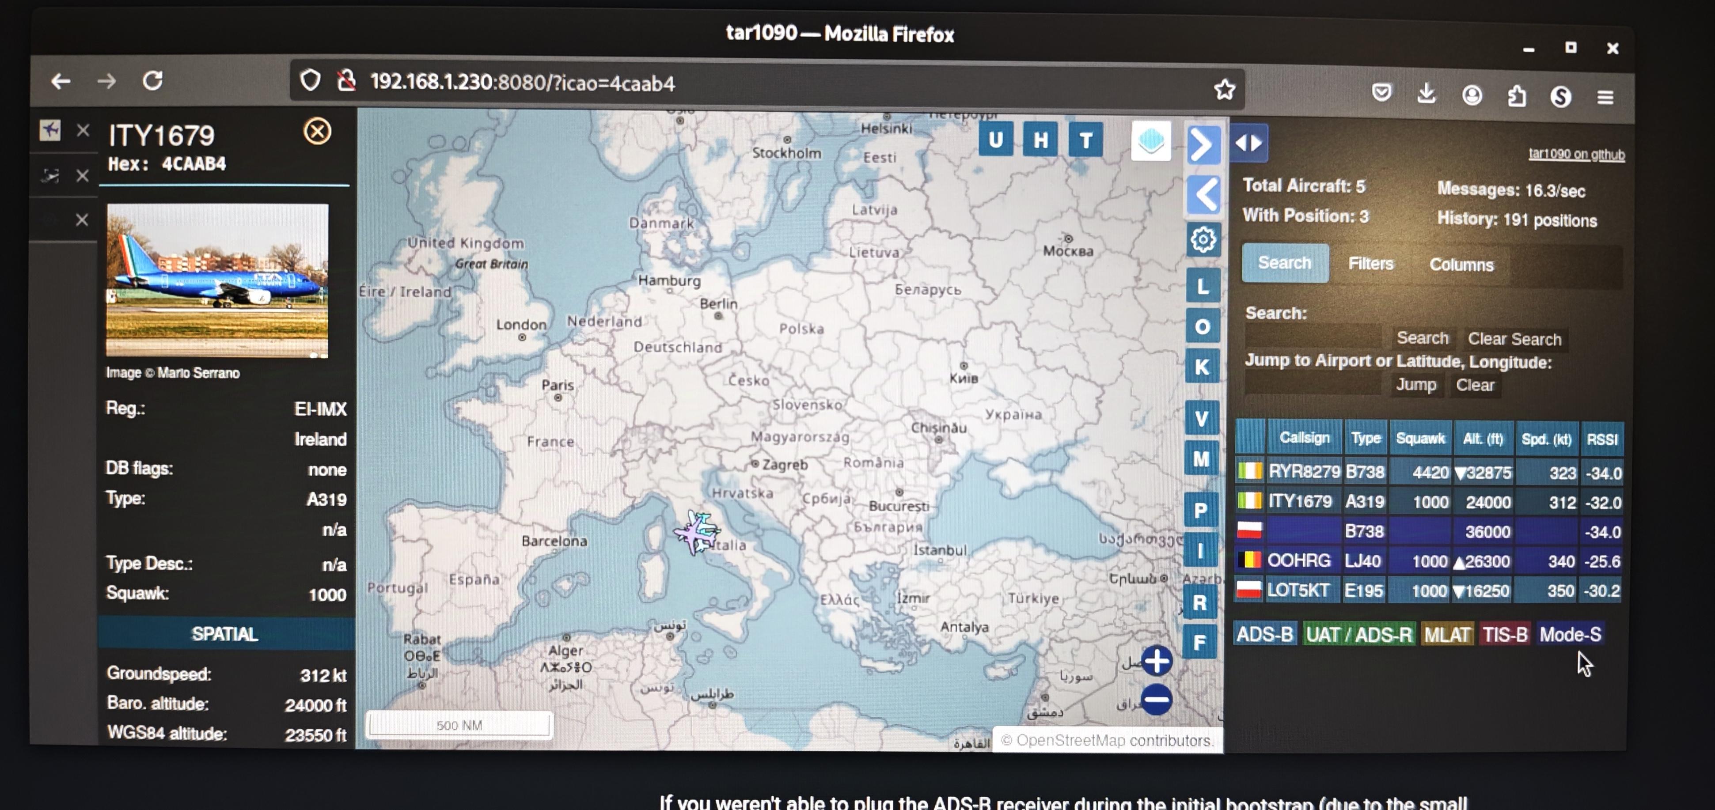
Task: Zoom in the map with plus icon
Action: coord(1157,661)
